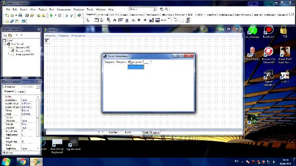
Task: Click the Delete item icon in Object TreeView toolbar
Action: (10, 35)
